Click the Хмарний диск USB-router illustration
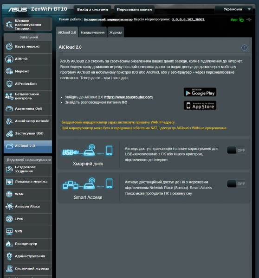Screen dimensions: 259x278 [x=87, y=150]
